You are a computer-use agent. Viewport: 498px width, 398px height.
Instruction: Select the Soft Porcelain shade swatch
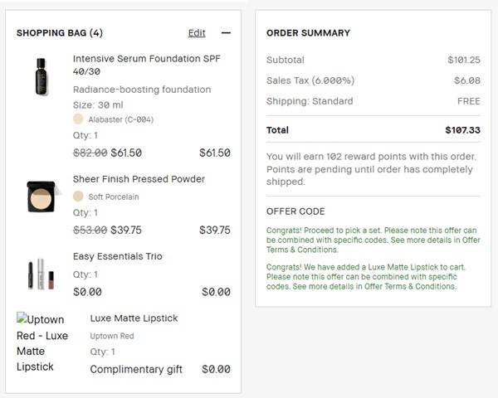pos(78,197)
